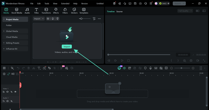Click the voiceover microphone icon in media panel
This screenshot has width=209, height=110.
pyautogui.click(x=53, y=19)
